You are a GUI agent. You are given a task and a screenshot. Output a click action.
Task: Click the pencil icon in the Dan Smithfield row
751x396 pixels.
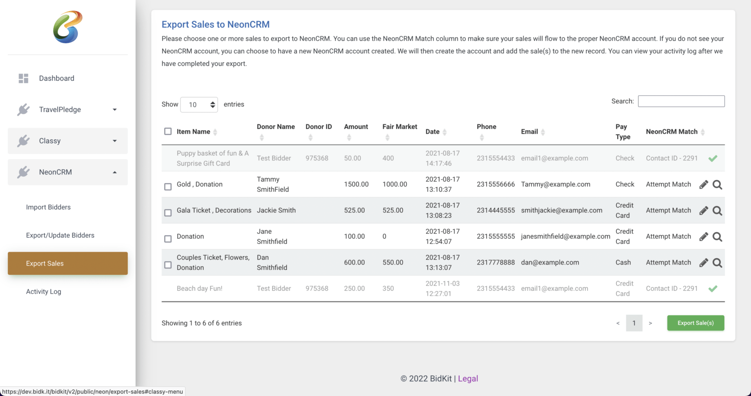pos(704,263)
